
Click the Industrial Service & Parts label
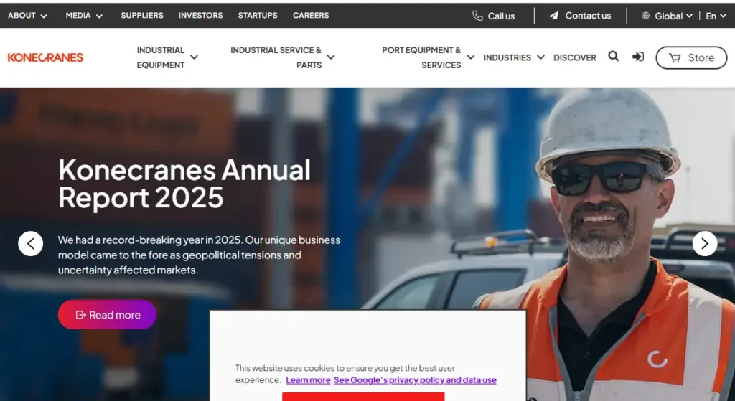276,57
